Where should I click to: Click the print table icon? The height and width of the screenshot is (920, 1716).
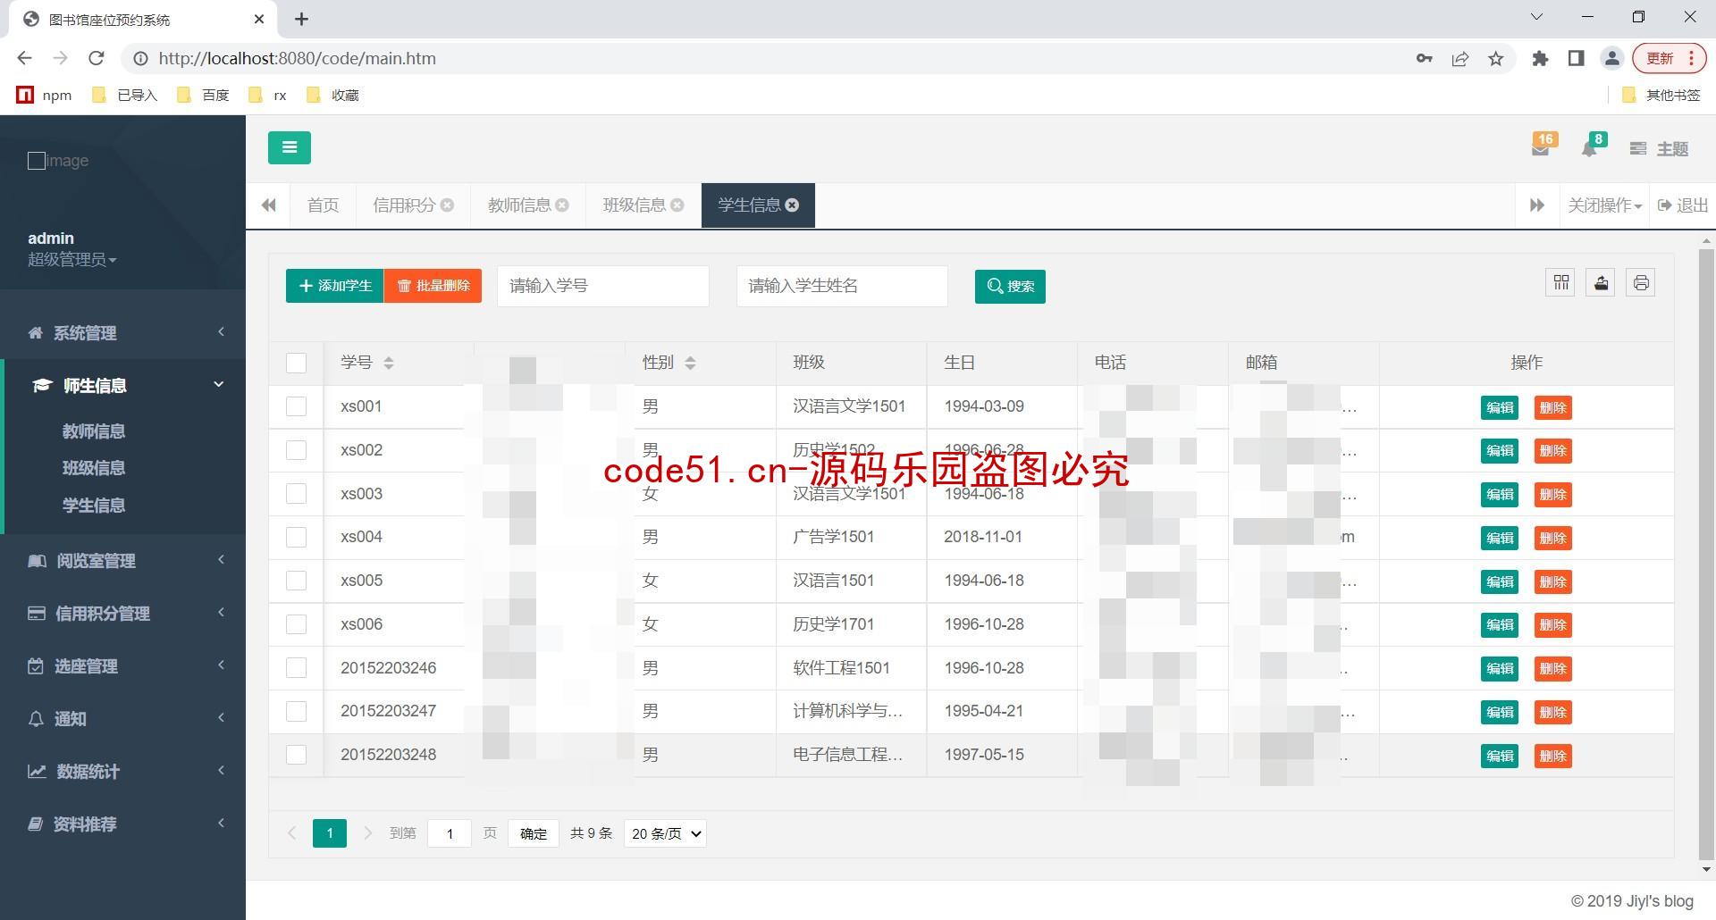[1641, 283]
